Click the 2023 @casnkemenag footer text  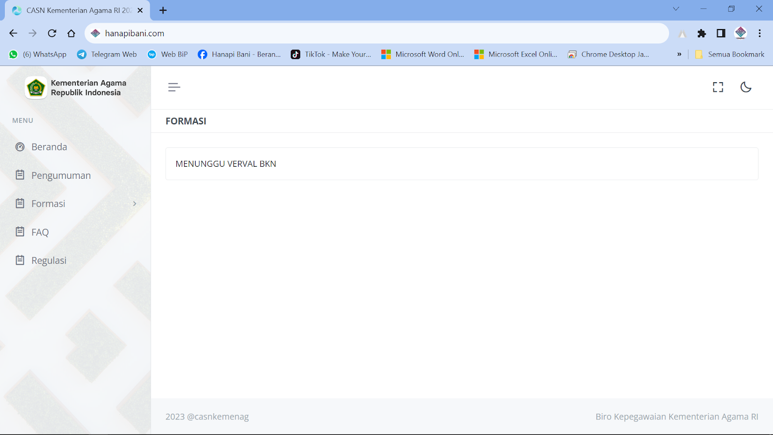tap(207, 417)
